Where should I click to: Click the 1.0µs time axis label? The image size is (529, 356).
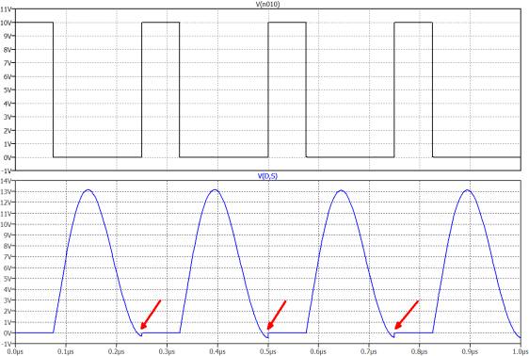tap(520, 351)
